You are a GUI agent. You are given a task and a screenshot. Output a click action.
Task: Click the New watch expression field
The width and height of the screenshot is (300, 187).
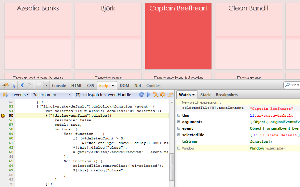238,102
